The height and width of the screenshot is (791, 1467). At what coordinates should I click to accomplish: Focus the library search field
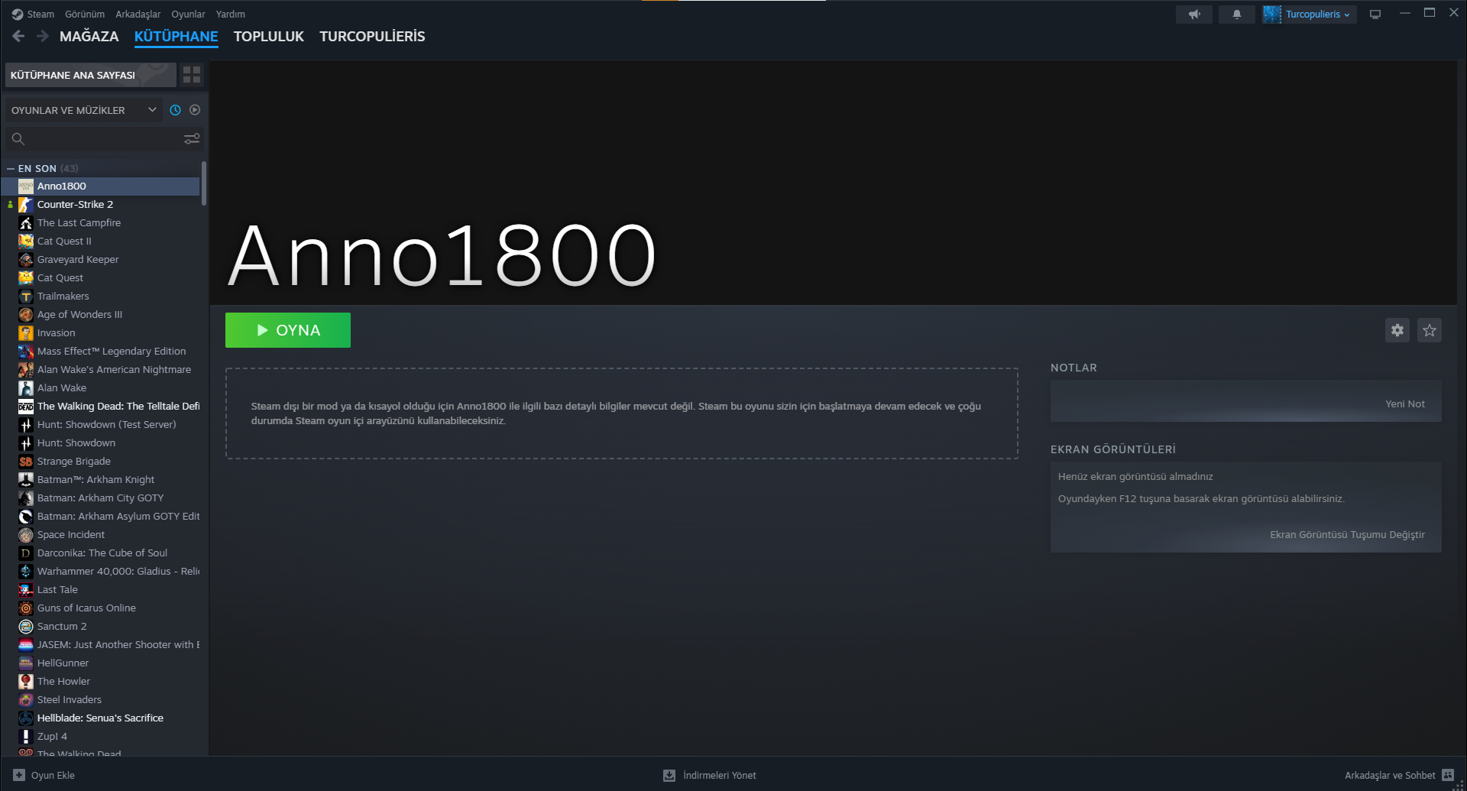[104, 139]
